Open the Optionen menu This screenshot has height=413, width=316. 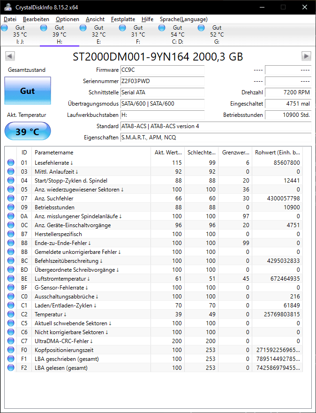pos(68,19)
